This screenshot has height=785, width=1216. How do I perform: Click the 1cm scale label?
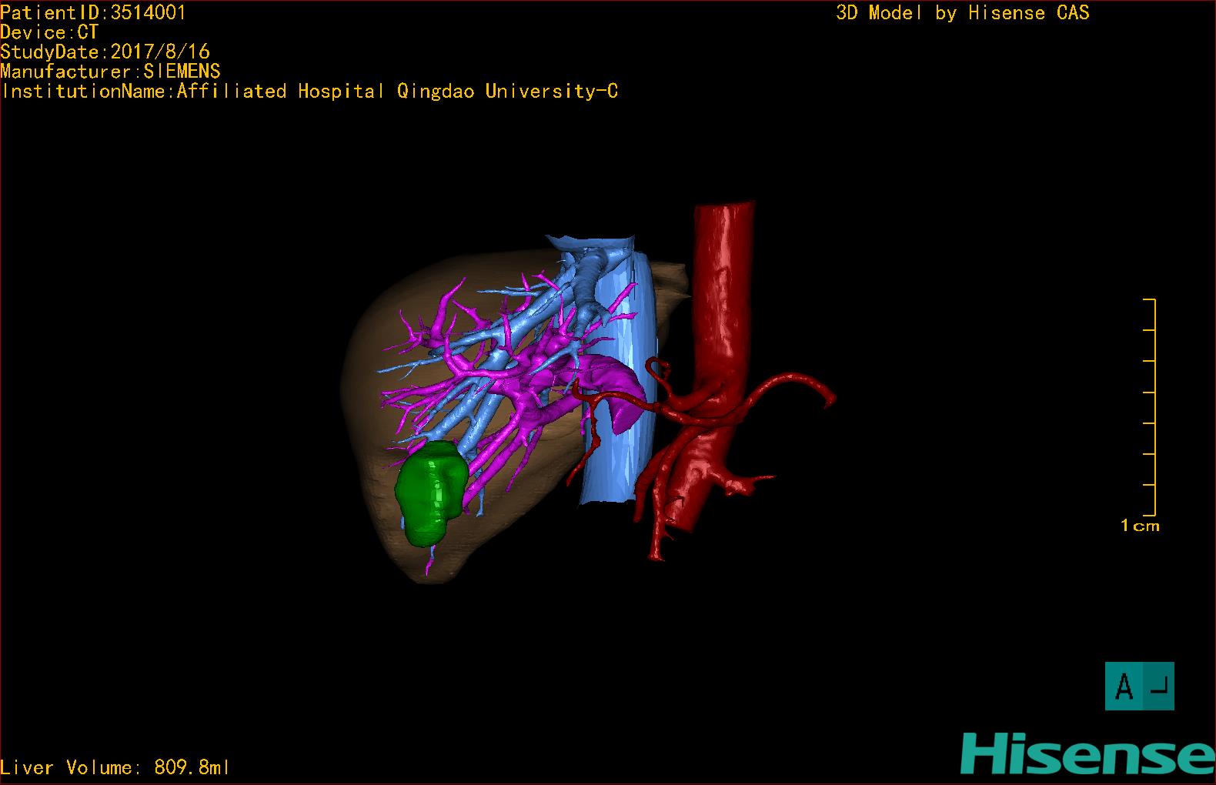coord(1140,526)
